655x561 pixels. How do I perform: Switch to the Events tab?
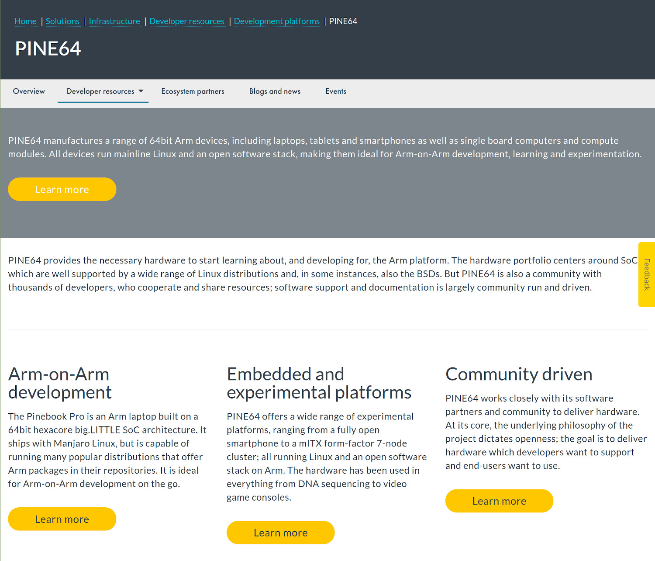(x=336, y=91)
